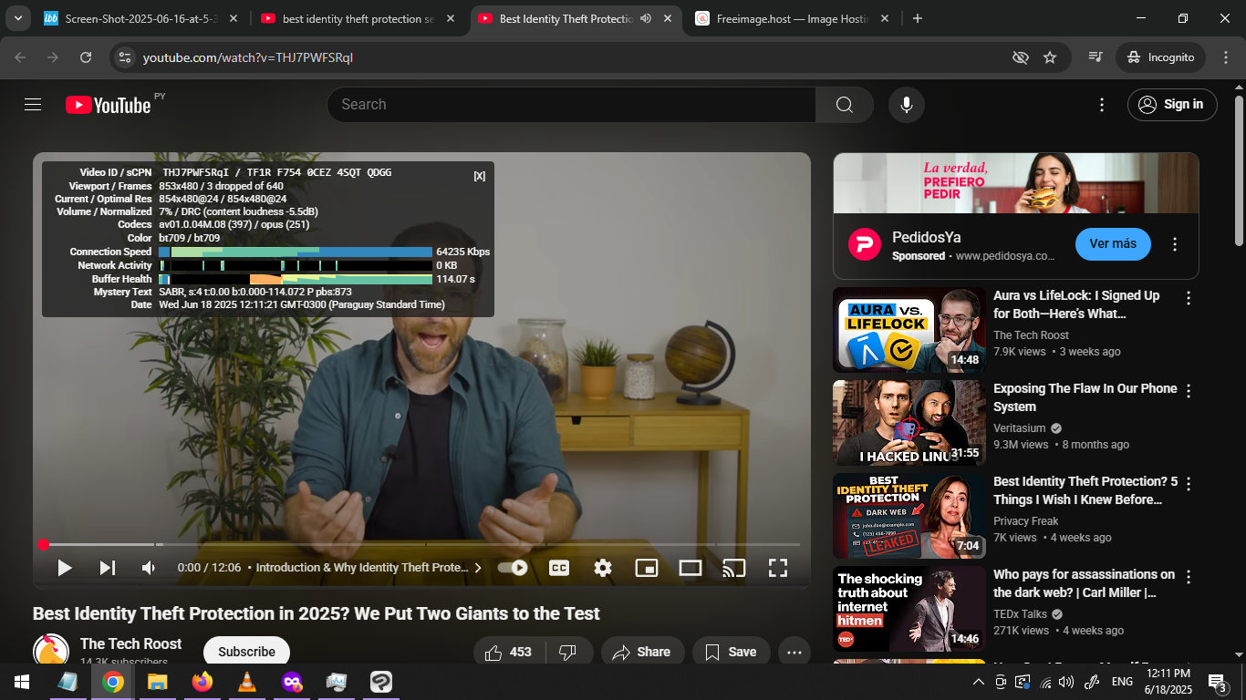Open browser media controls icon
This screenshot has width=1246, height=700.
(1095, 57)
